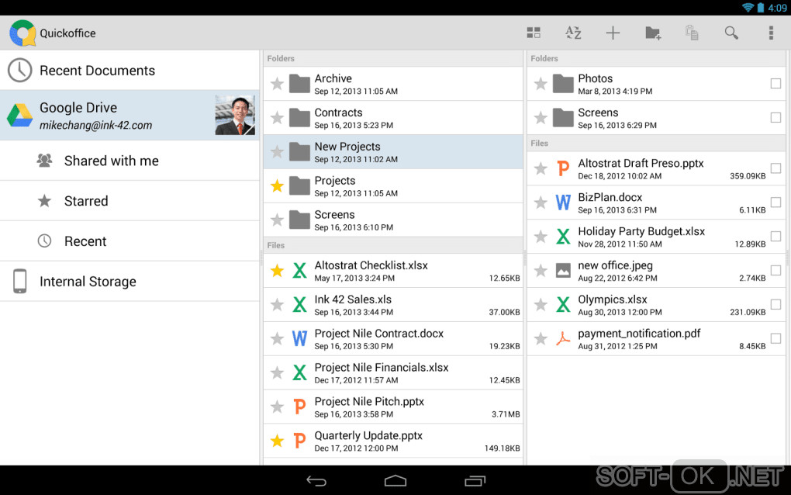Tap the Mike Chang profile photo

click(235, 116)
